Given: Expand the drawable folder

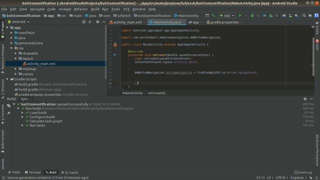Looking at the screenshot, I should point(15,53).
